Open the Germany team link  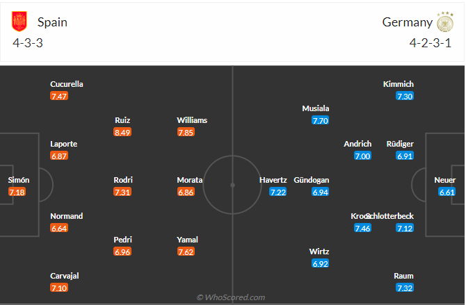(407, 22)
